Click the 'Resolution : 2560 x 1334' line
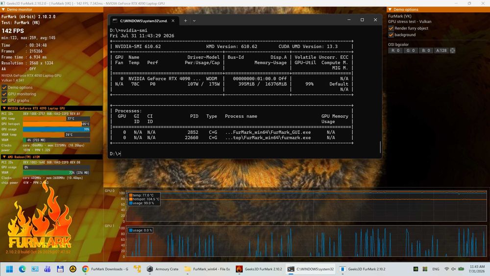The width and height of the screenshot is (490, 276). [x=27, y=63]
